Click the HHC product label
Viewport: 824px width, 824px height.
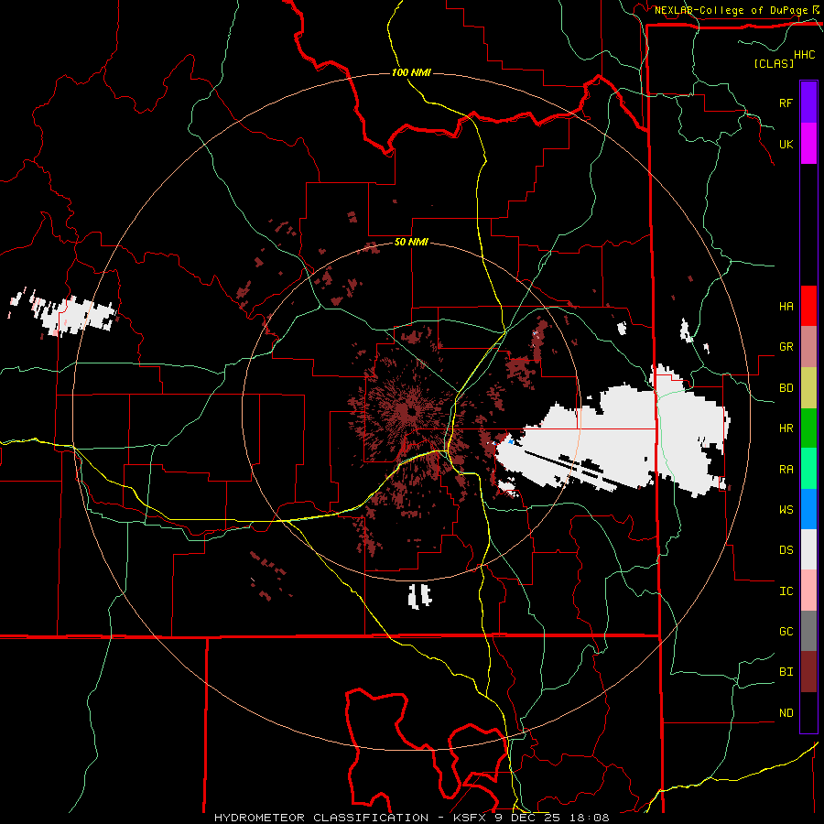tap(805, 55)
